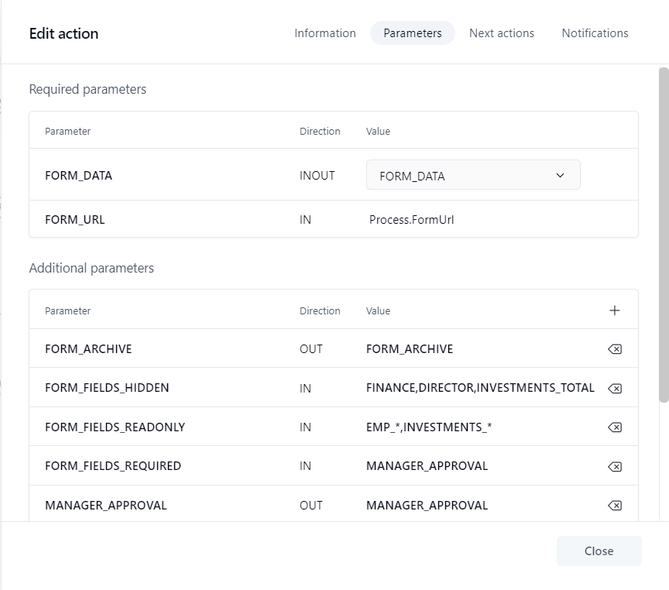Click the EMP_*,INVESTMENTS_* value field
The image size is (669, 590).
428,427
